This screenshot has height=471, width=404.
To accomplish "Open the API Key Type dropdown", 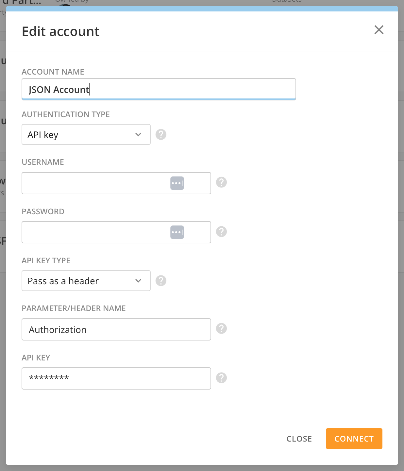I will point(86,281).
